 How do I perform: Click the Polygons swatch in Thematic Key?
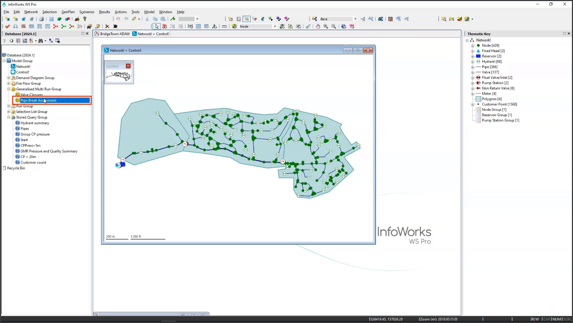coord(478,99)
